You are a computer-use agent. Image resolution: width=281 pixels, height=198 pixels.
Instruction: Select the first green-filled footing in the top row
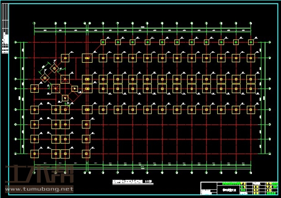[103, 42]
